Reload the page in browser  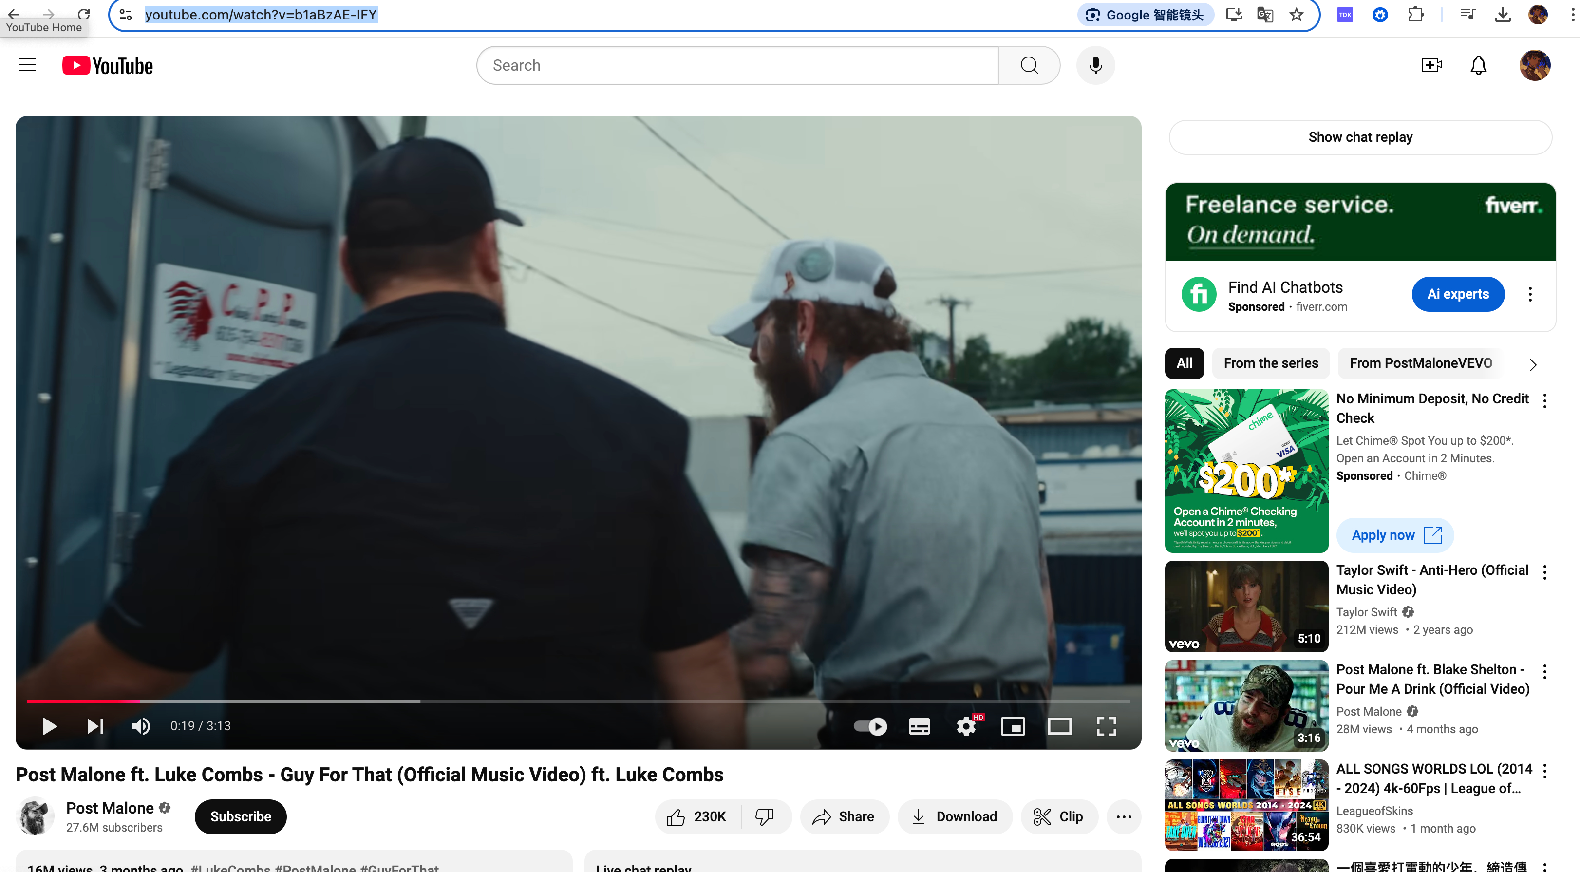[x=84, y=14]
